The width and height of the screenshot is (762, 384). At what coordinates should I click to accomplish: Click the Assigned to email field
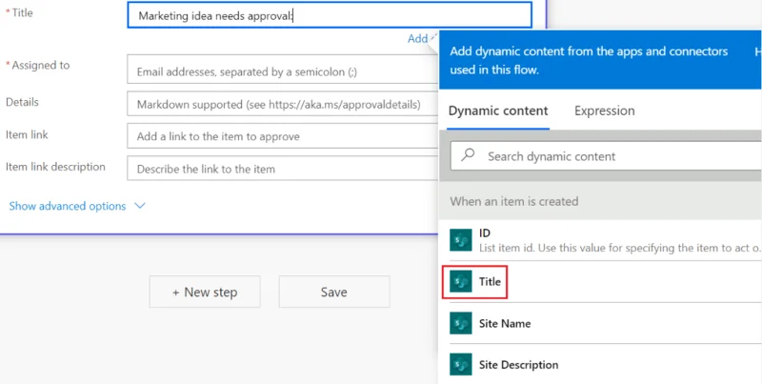pyautogui.click(x=283, y=69)
